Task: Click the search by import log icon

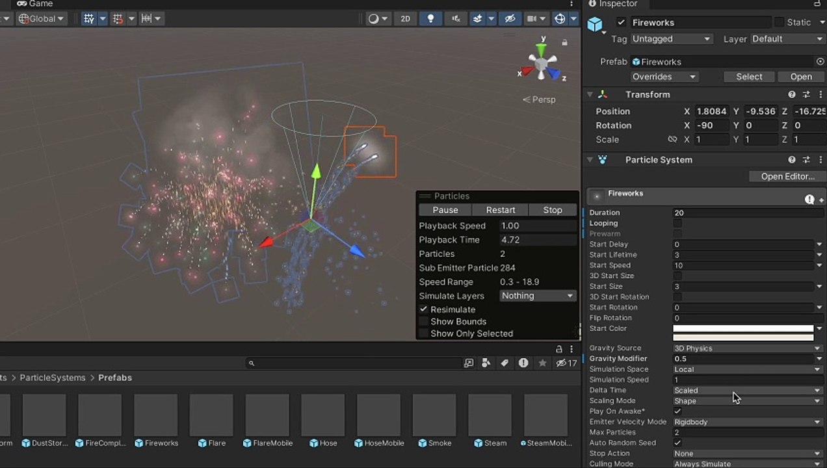Action: click(523, 363)
